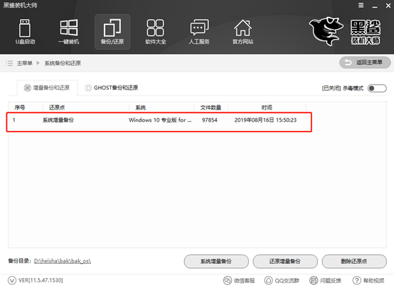Click the 时间 column header
The image size is (394, 286).
(x=267, y=107)
